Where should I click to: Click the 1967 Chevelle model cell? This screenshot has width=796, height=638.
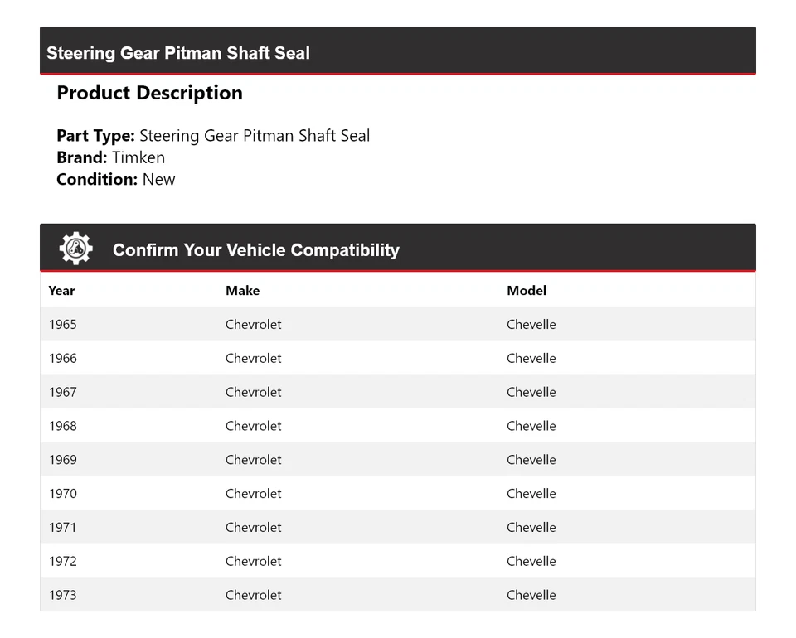pyautogui.click(x=531, y=393)
